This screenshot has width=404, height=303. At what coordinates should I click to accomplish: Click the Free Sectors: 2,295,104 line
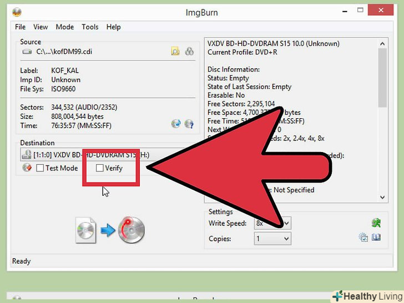pos(241,104)
